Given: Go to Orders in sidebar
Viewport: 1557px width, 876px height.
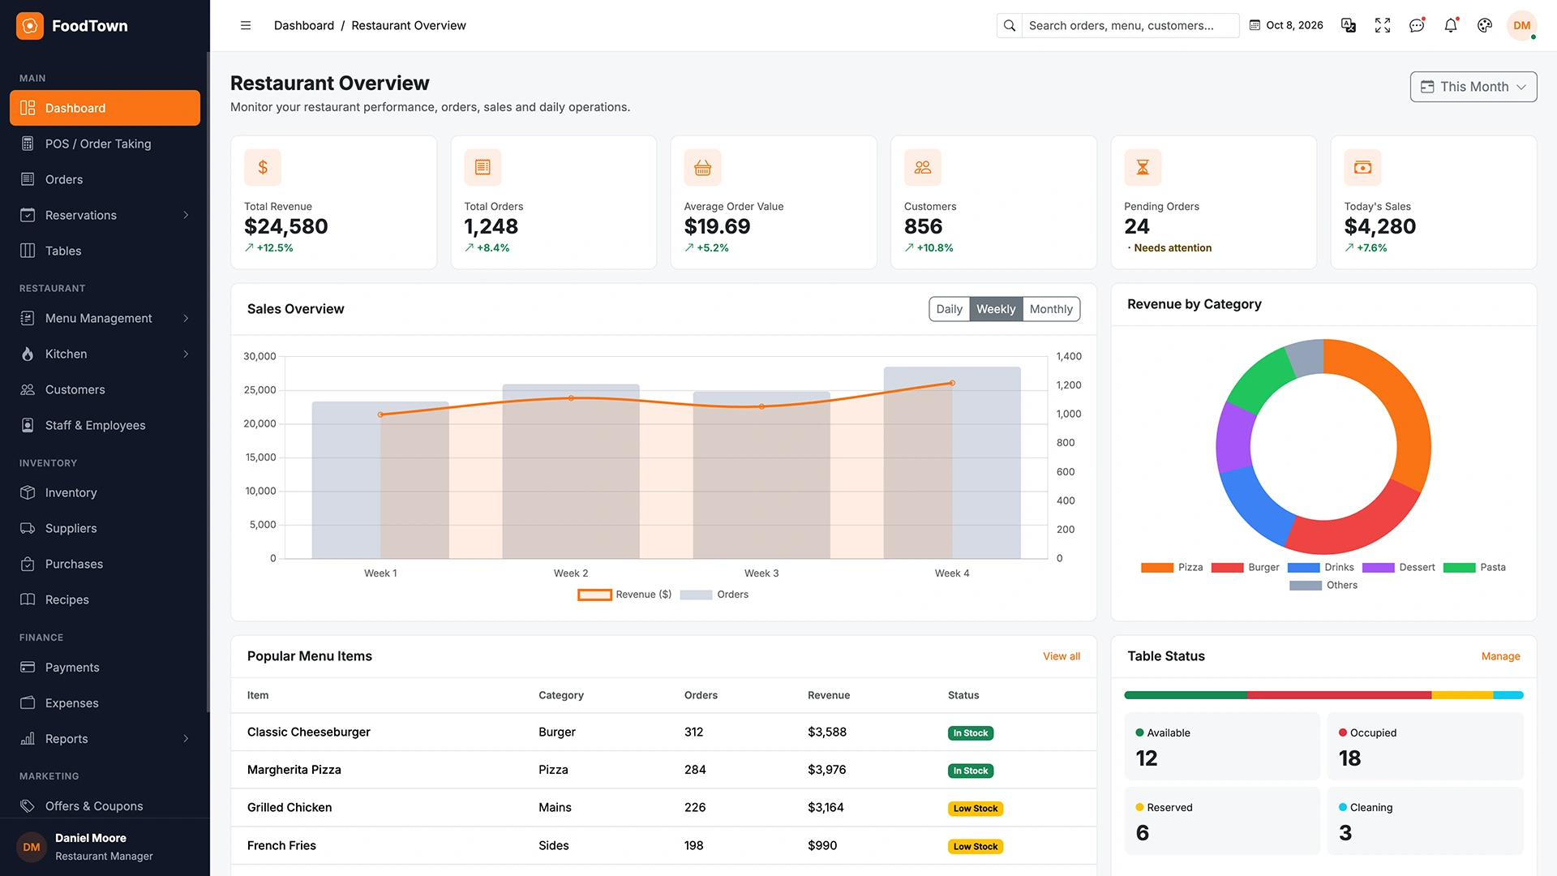Looking at the screenshot, I should (105, 179).
